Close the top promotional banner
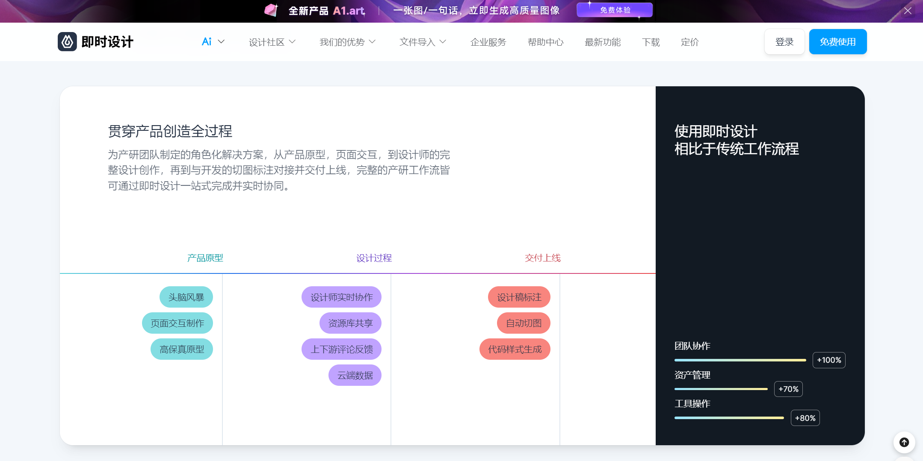923x461 pixels. [x=908, y=11]
